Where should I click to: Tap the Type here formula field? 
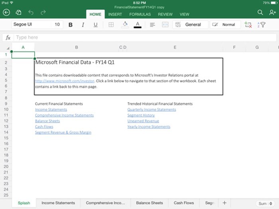(145, 37)
